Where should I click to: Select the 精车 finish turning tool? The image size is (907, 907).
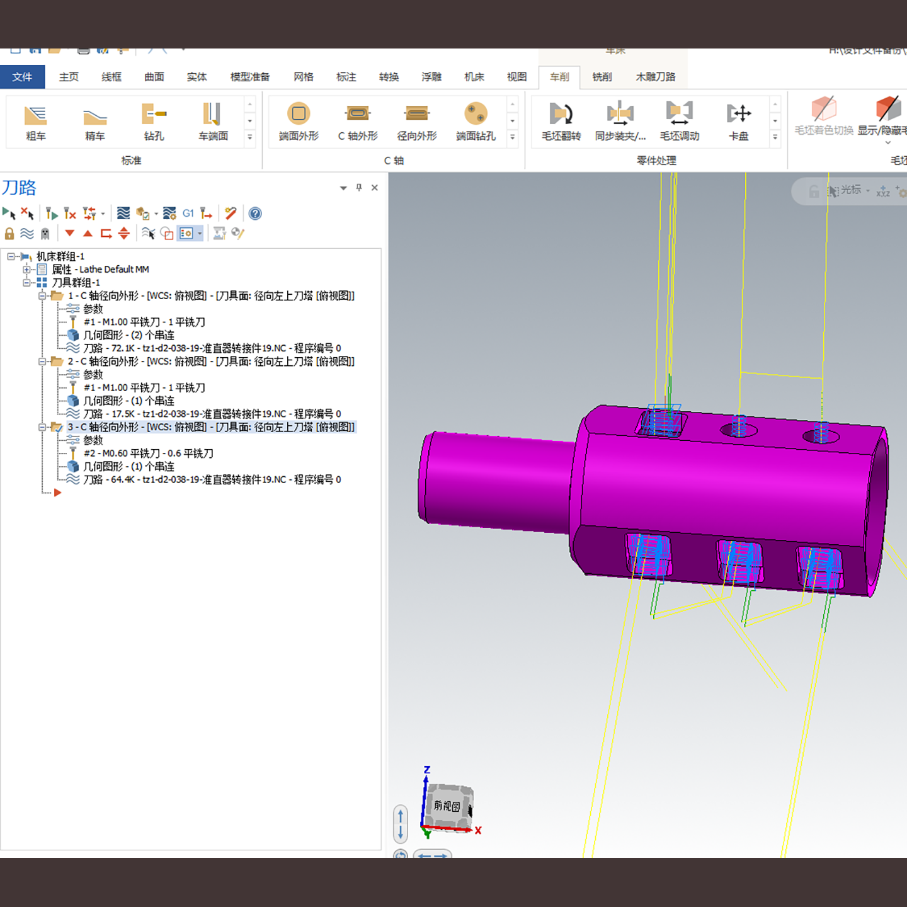tap(95, 122)
